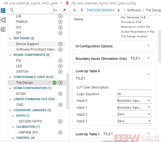Screen dimensions: 161x143
Task: Go forward with the right arrow
Action: 81,10
